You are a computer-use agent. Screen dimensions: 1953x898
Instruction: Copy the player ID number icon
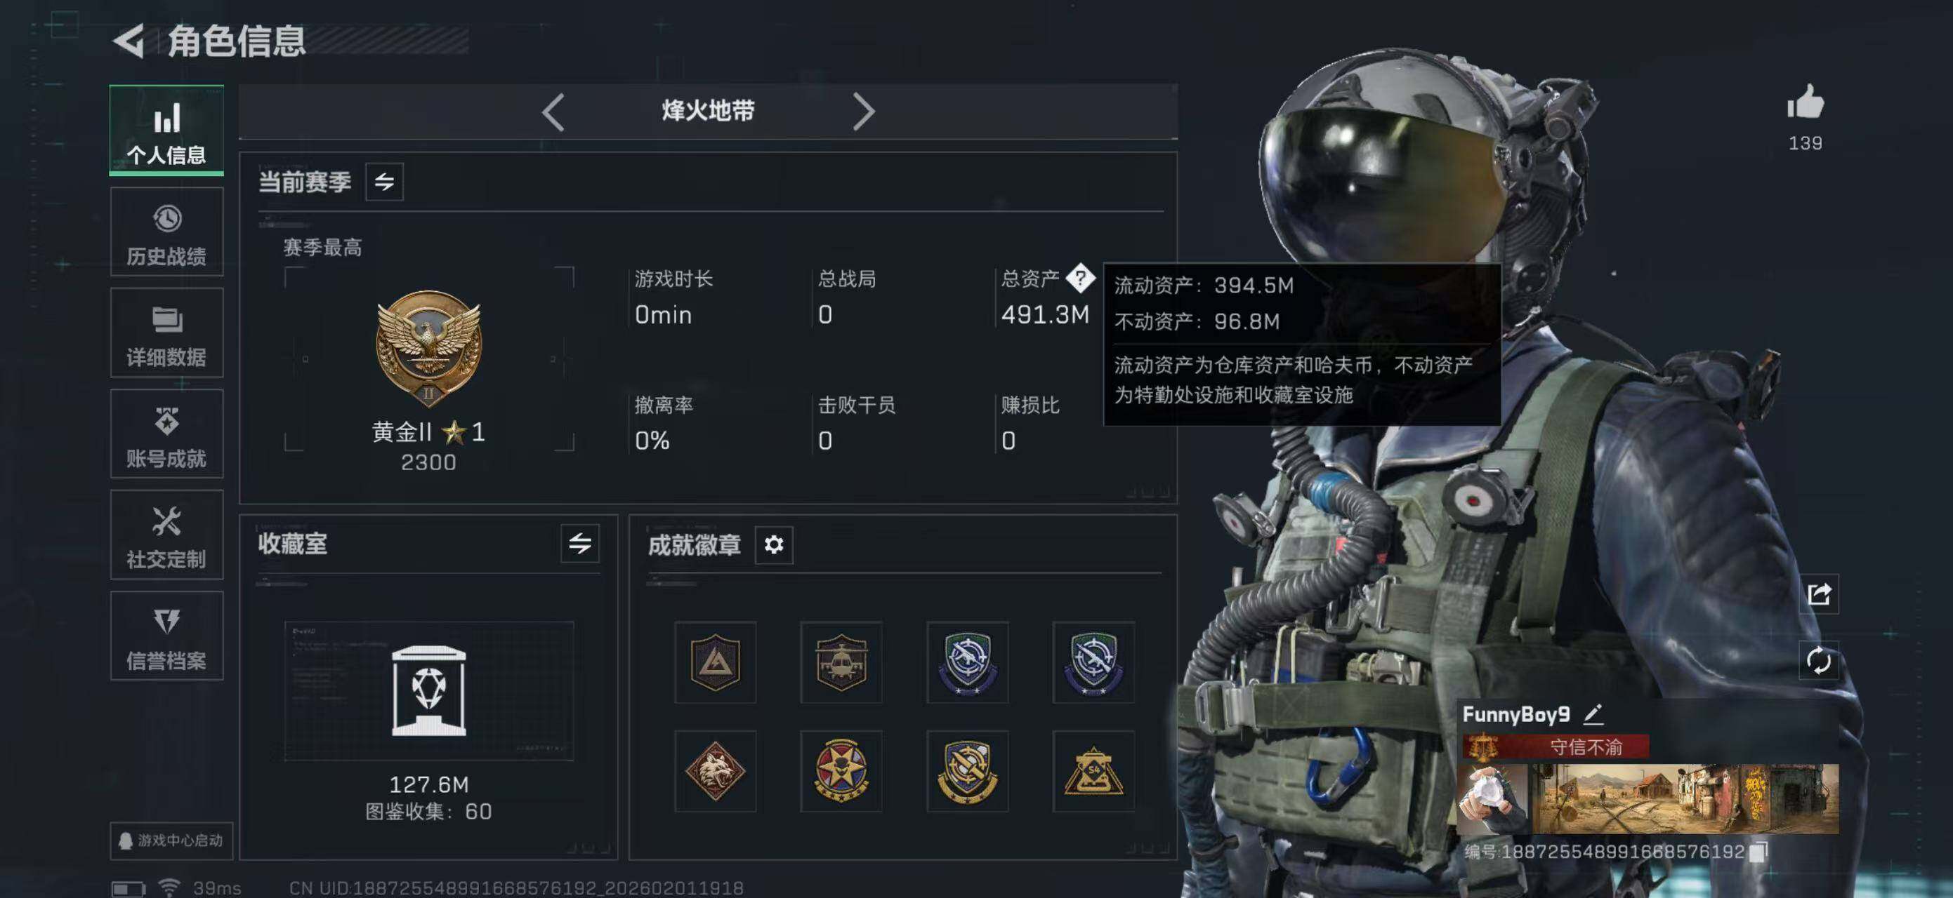coord(1758,851)
